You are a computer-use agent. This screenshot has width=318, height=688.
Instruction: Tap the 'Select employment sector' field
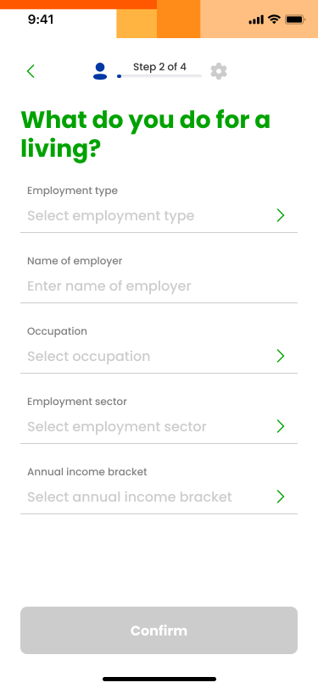(159, 426)
